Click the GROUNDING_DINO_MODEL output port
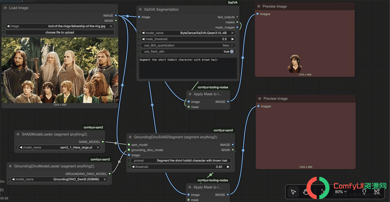The image size is (390, 202). click(x=110, y=174)
